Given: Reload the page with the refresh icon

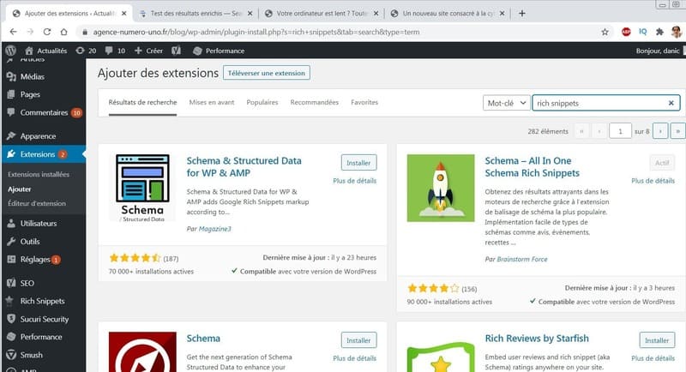Looking at the screenshot, I should (47, 32).
